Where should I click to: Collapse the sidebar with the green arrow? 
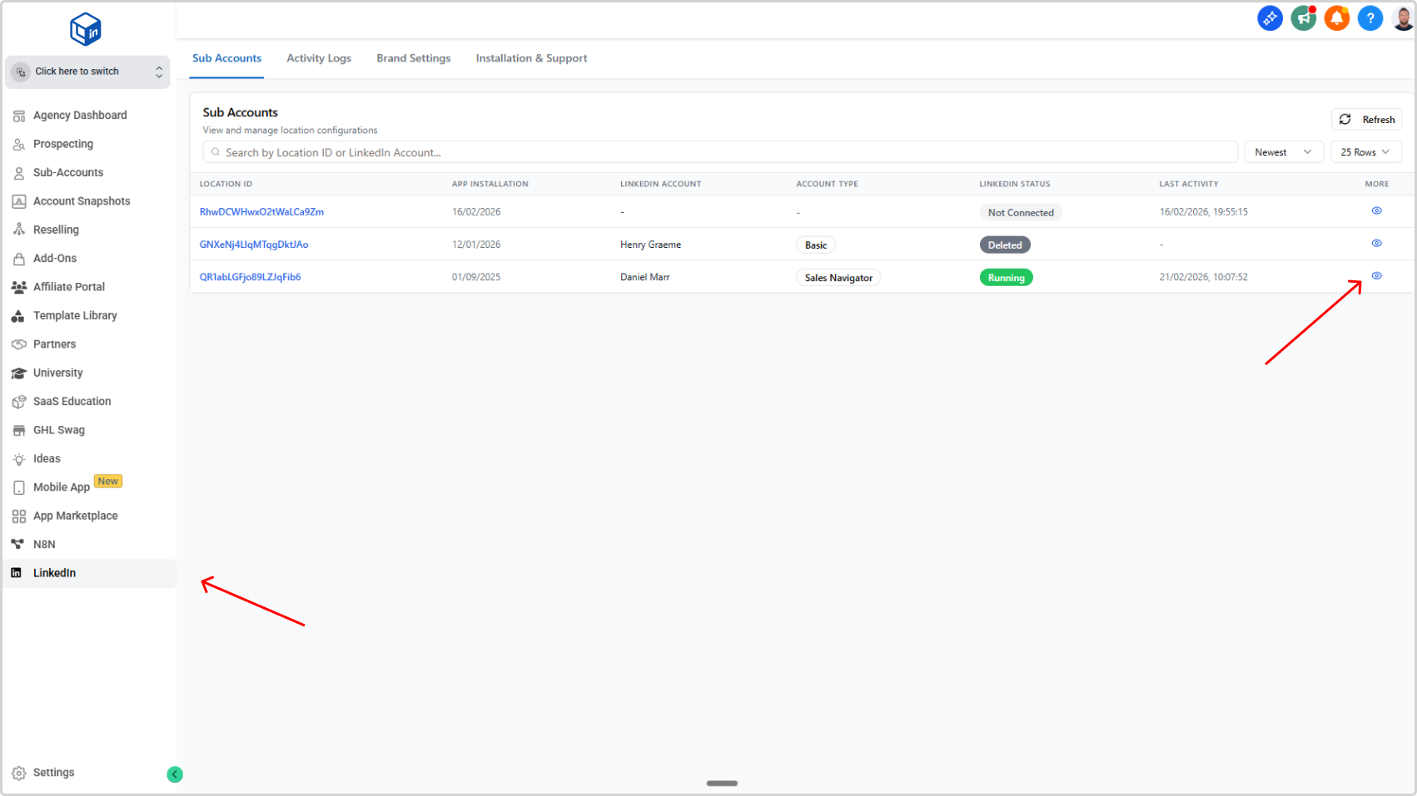[175, 774]
